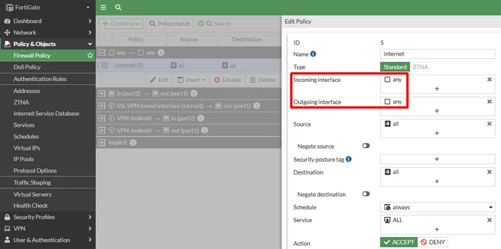
Task: Click the Network icon in sidebar
Action: [7, 33]
